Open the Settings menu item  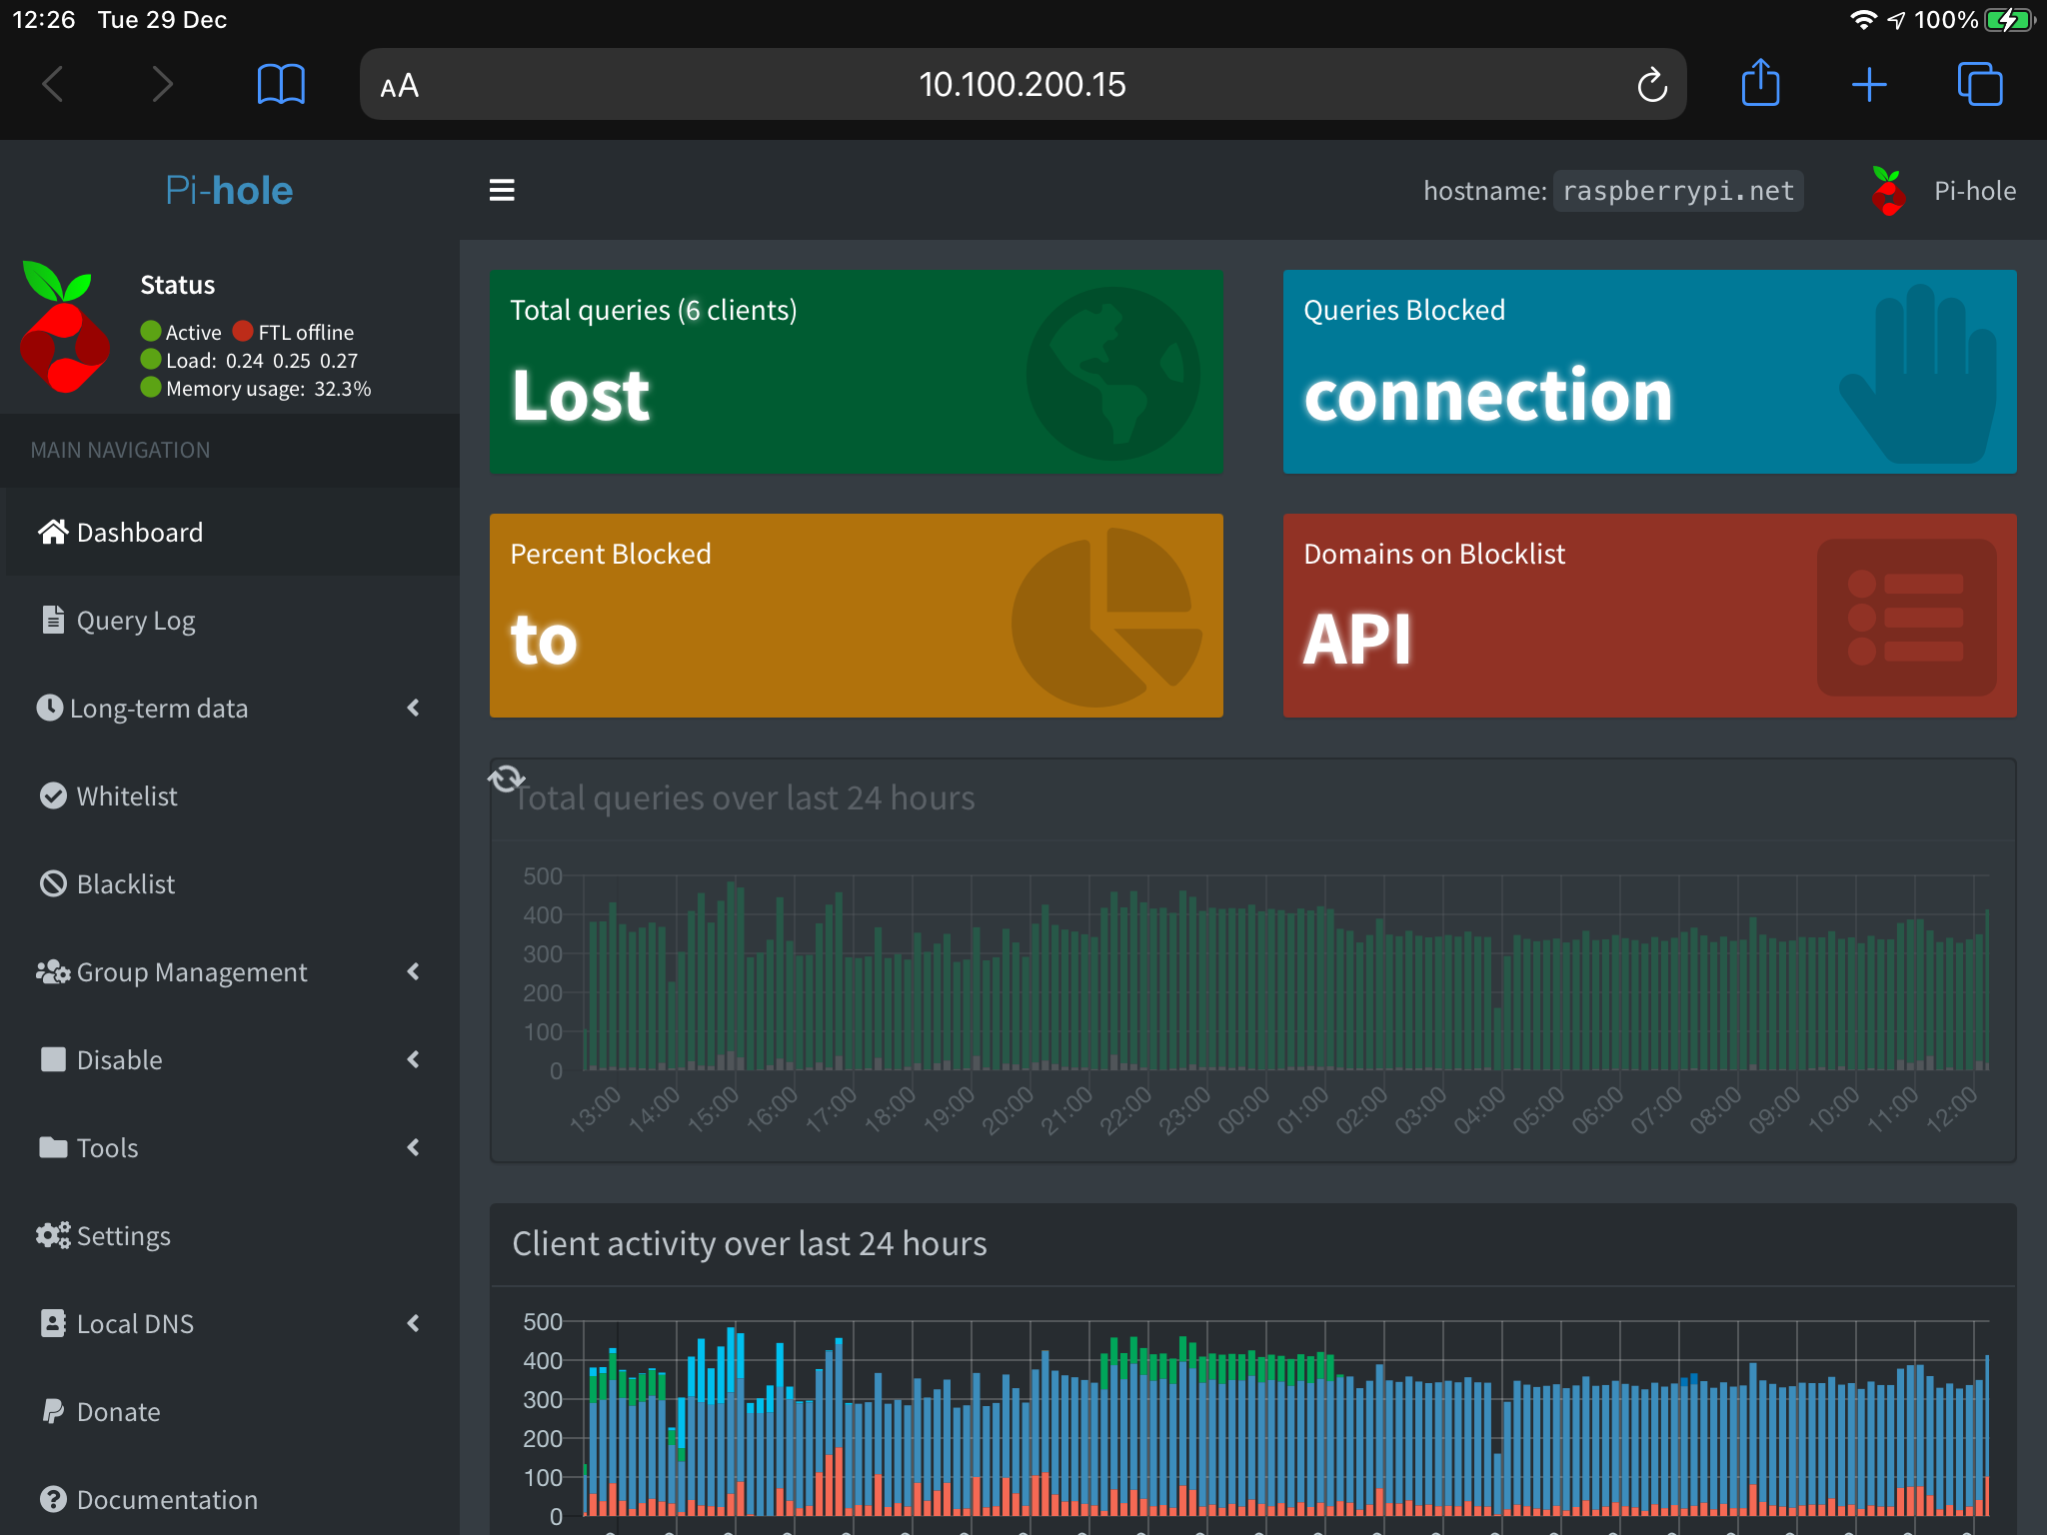(x=123, y=1236)
